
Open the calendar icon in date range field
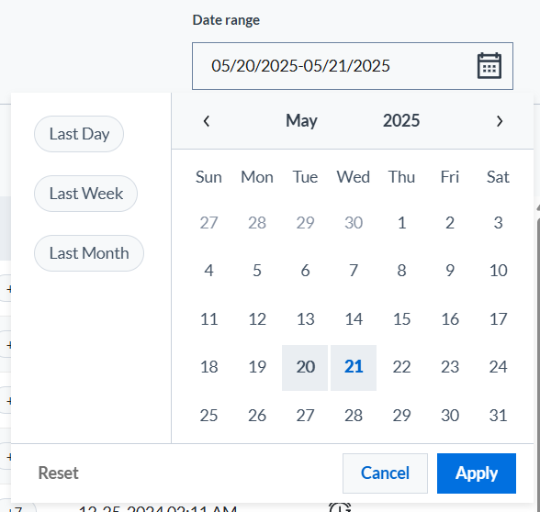[x=489, y=66]
